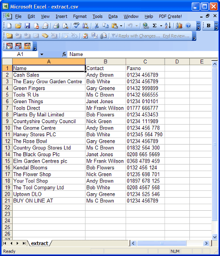
Task: Open the Format menu
Action: (80, 17)
